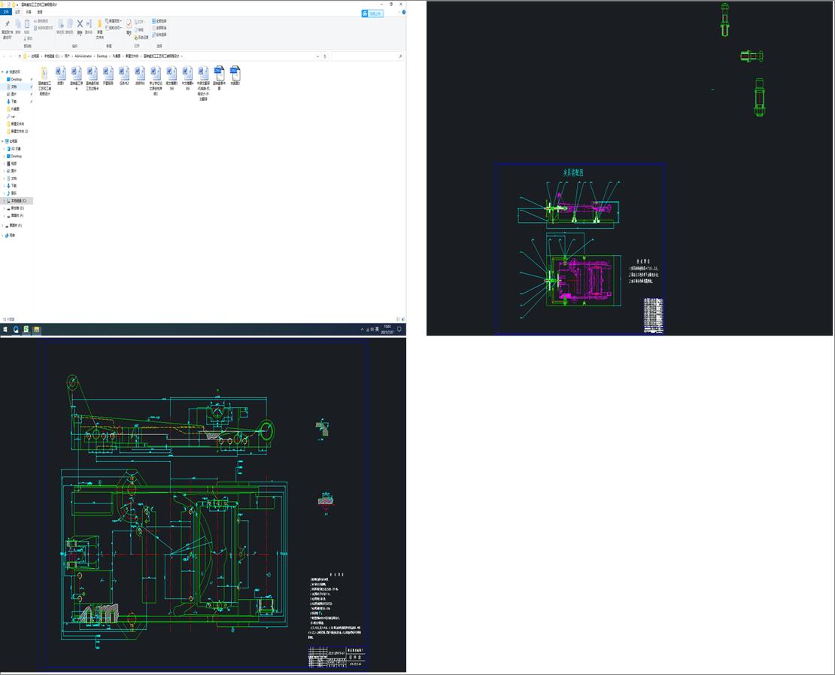The height and width of the screenshot is (675, 835).
Task: Switch to the View ribbon tab
Action: [x=40, y=12]
